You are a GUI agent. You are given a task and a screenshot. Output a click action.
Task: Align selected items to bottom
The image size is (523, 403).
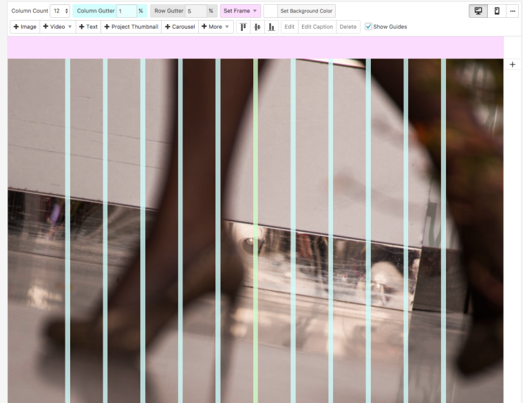point(271,27)
